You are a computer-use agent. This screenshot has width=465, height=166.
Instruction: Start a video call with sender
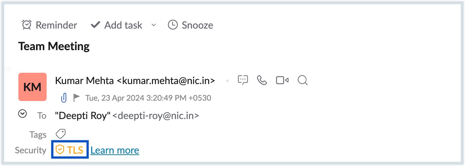click(x=282, y=81)
